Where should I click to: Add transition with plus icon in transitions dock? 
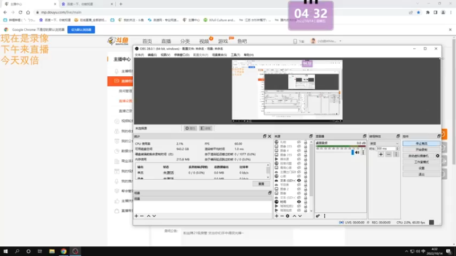(381, 154)
